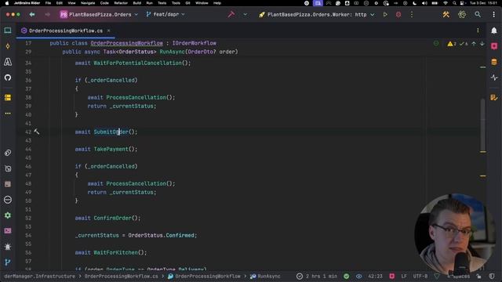
Task: Build solution with the hammer icon
Action: (x=231, y=14)
